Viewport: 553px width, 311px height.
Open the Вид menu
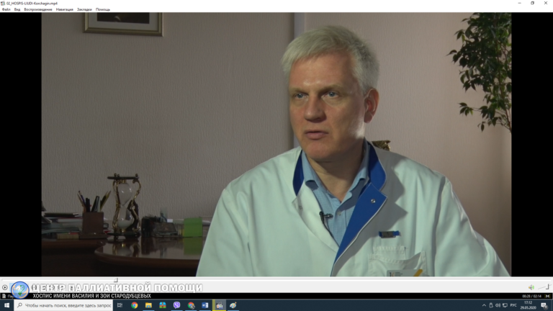(17, 9)
